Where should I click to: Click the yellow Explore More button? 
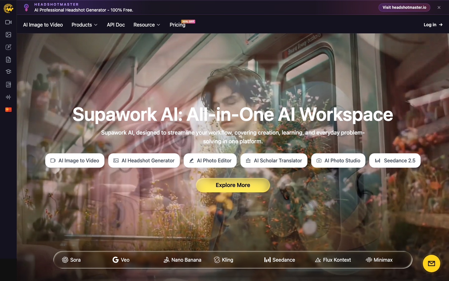233,185
